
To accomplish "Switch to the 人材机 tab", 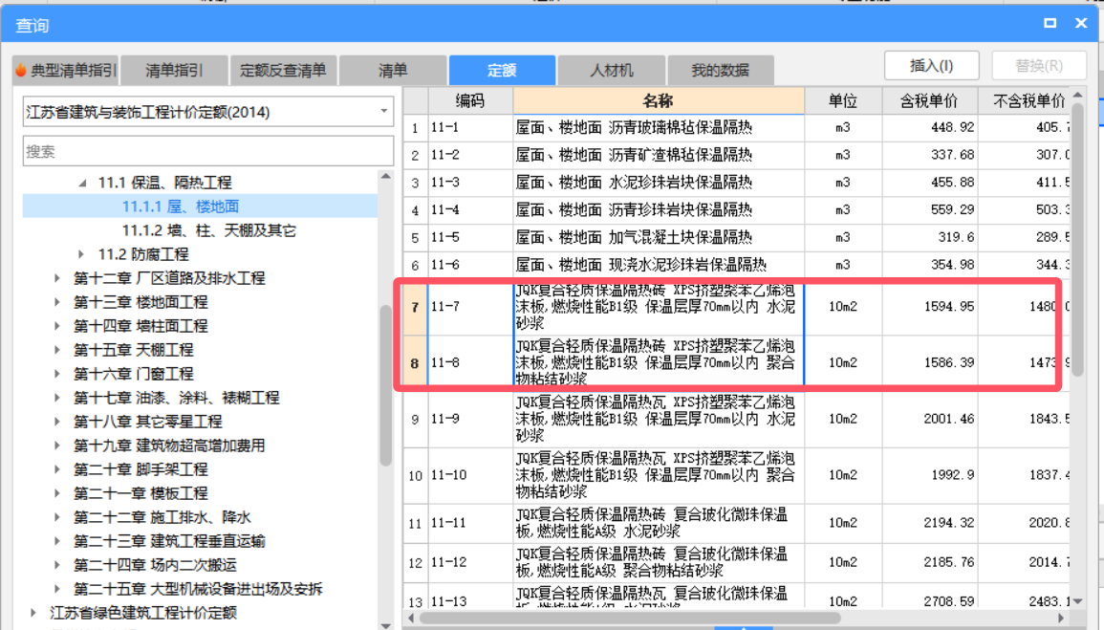I will pyautogui.click(x=611, y=71).
